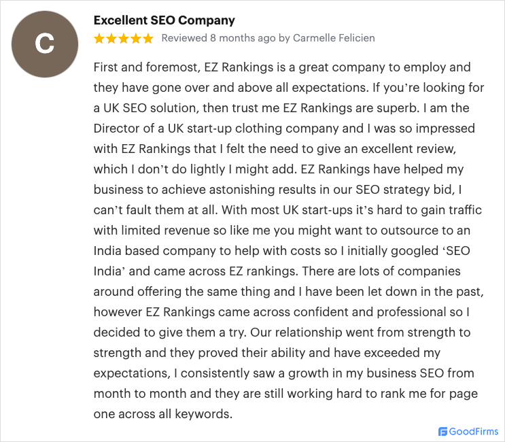Click the GoodFirms logo icon
The width and height of the screenshot is (505, 442).
442,431
